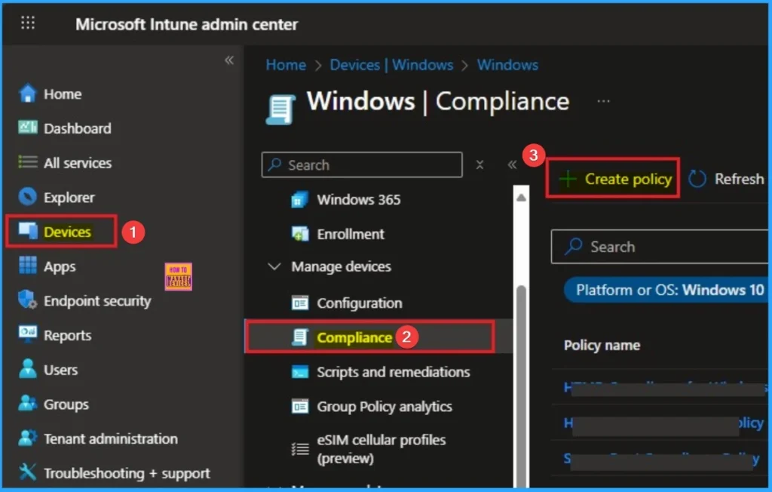This screenshot has height=492, width=772.
Task: Click Windows breadcrumb link
Action: (507, 65)
